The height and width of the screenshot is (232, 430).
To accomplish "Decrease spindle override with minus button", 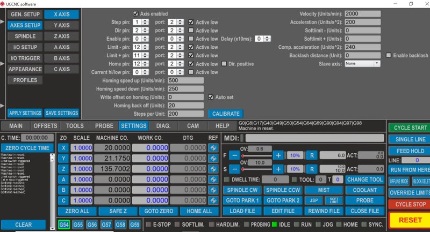I will (234, 169).
